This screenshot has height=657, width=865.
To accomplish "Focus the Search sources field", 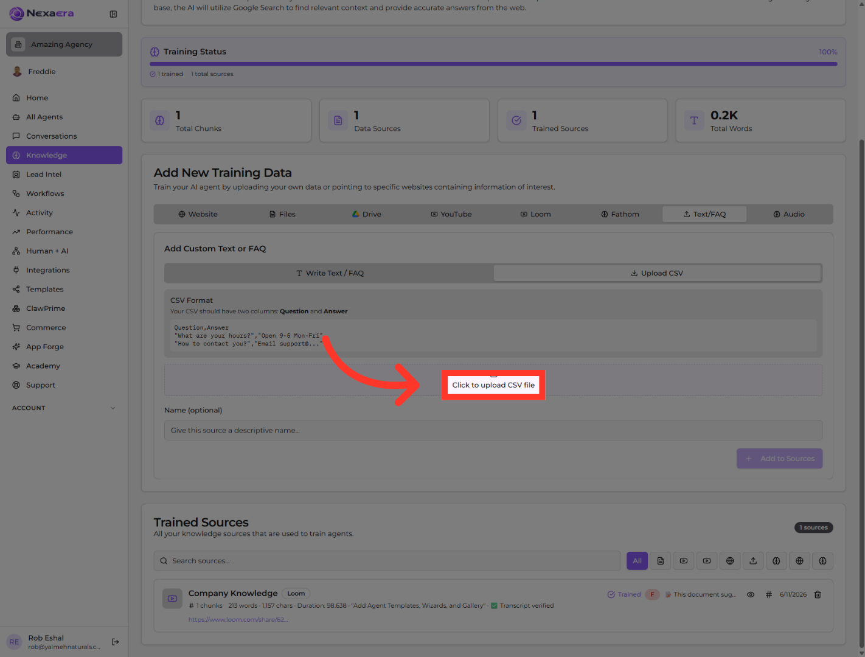I will click(387, 561).
